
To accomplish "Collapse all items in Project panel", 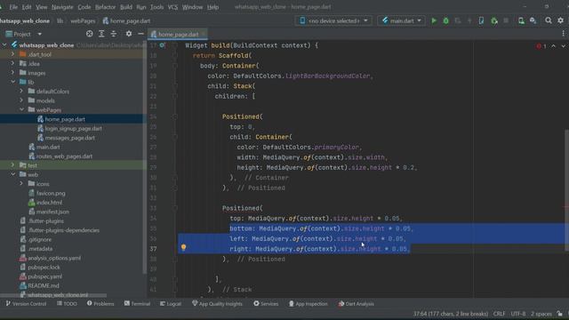I will 114,34.
